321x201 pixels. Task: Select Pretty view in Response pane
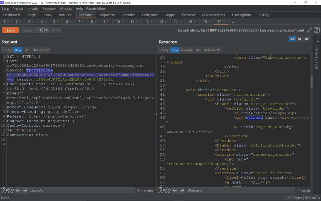[164, 50]
